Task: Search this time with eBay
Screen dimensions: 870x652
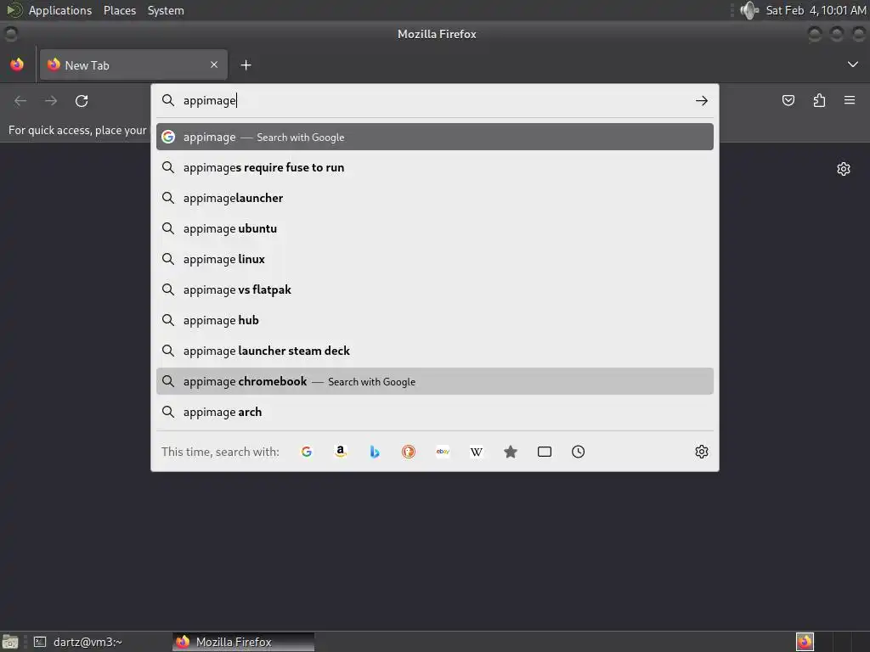Action: click(443, 452)
